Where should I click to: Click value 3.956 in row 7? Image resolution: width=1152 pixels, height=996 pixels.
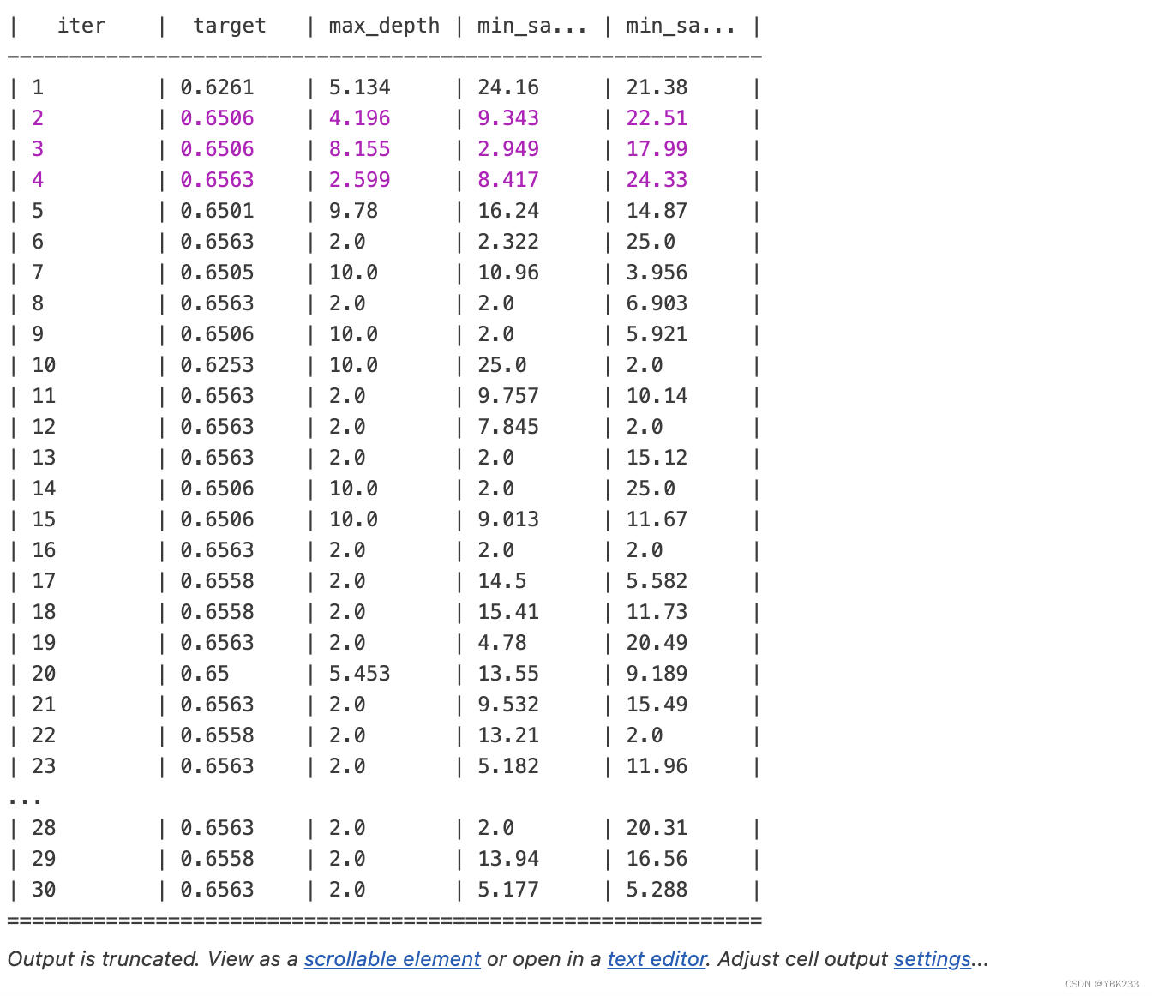(x=657, y=273)
